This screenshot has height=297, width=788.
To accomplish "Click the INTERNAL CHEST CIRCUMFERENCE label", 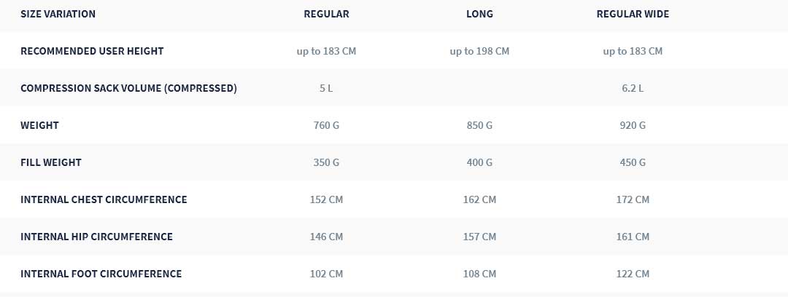I will (x=104, y=199).
